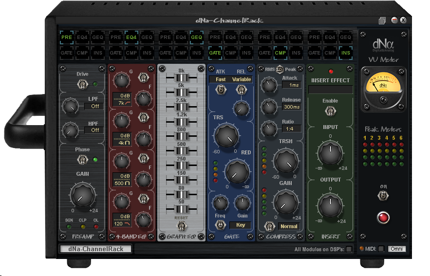Click the compressor Normal label field

[x=289, y=226]
